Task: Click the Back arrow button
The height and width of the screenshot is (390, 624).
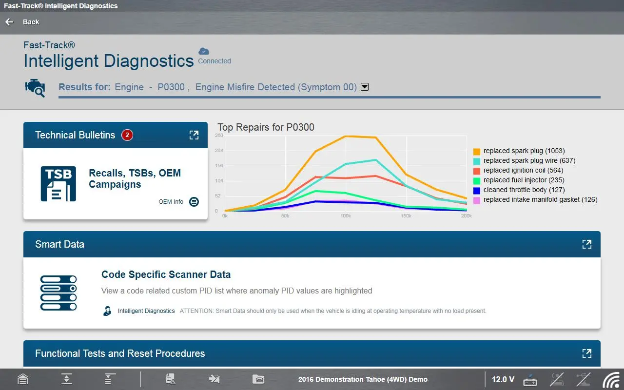Action: (9, 22)
